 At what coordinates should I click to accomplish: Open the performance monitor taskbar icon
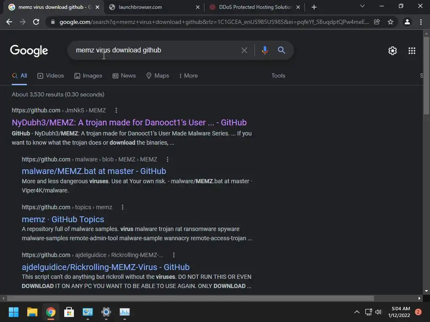125,312
